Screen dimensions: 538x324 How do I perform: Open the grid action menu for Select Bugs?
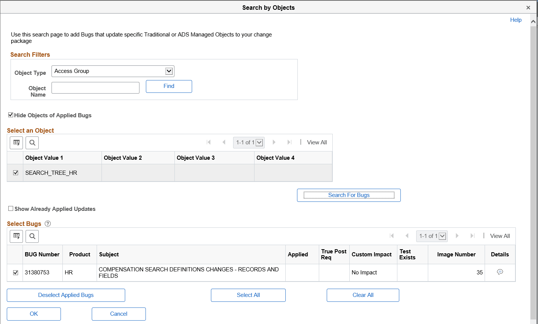16,236
